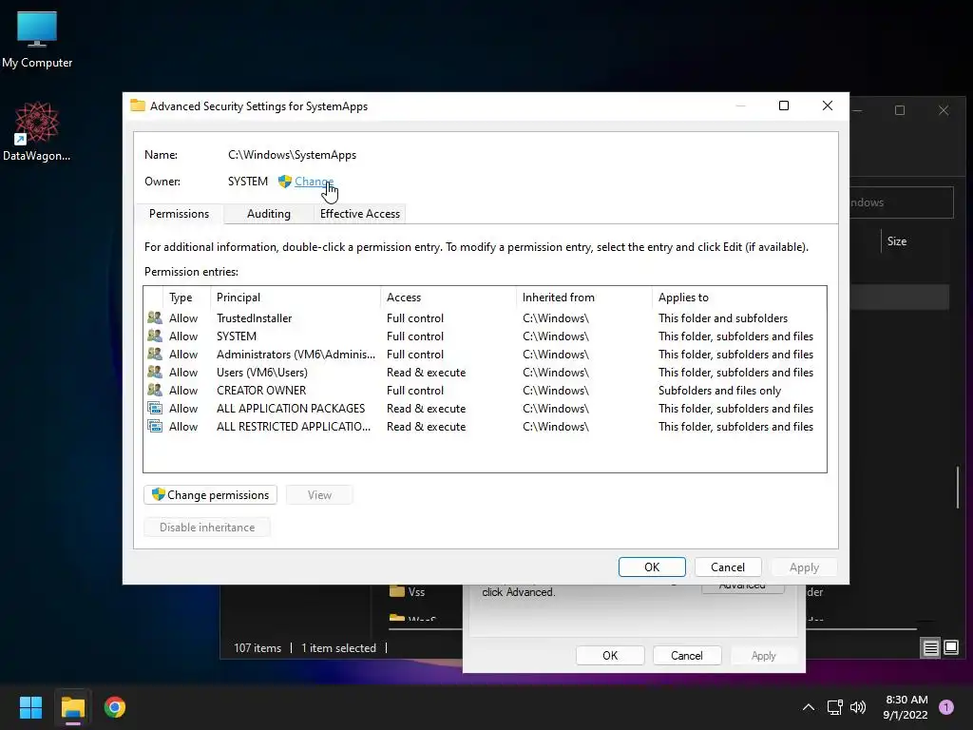Open My Computer desktop icon
The height and width of the screenshot is (730, 973).
coord(37,39)
